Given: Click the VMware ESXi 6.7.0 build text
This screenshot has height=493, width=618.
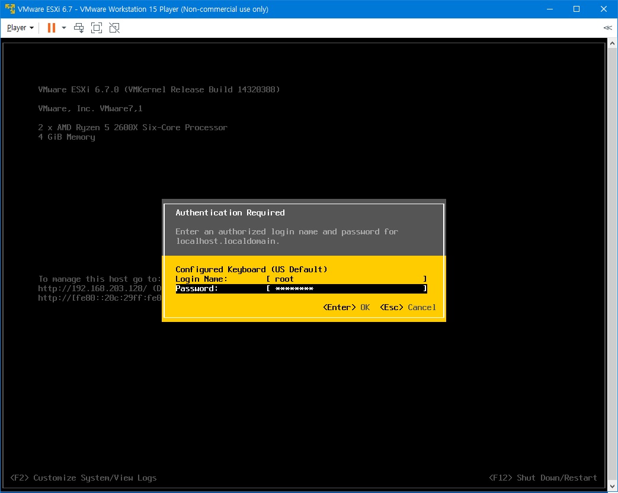Looking at the screenshot, I should (159, 89).
